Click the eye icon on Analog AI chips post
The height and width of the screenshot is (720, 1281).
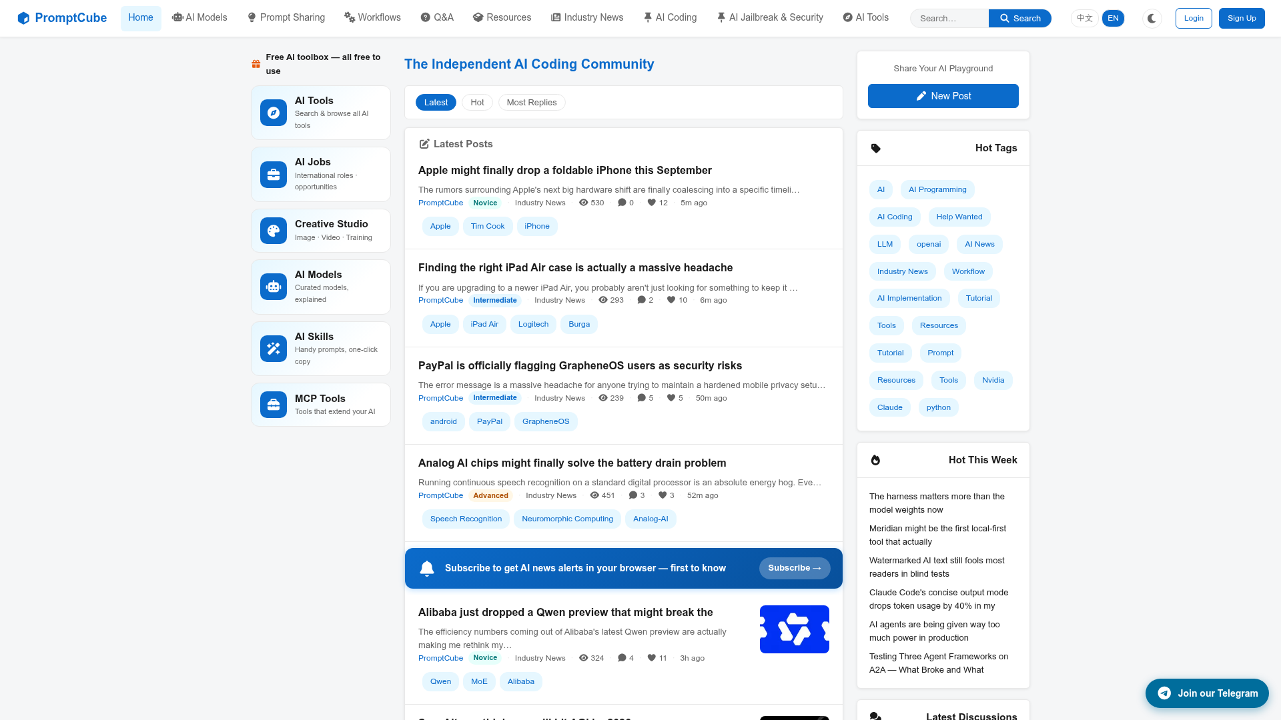click(594, 495)
